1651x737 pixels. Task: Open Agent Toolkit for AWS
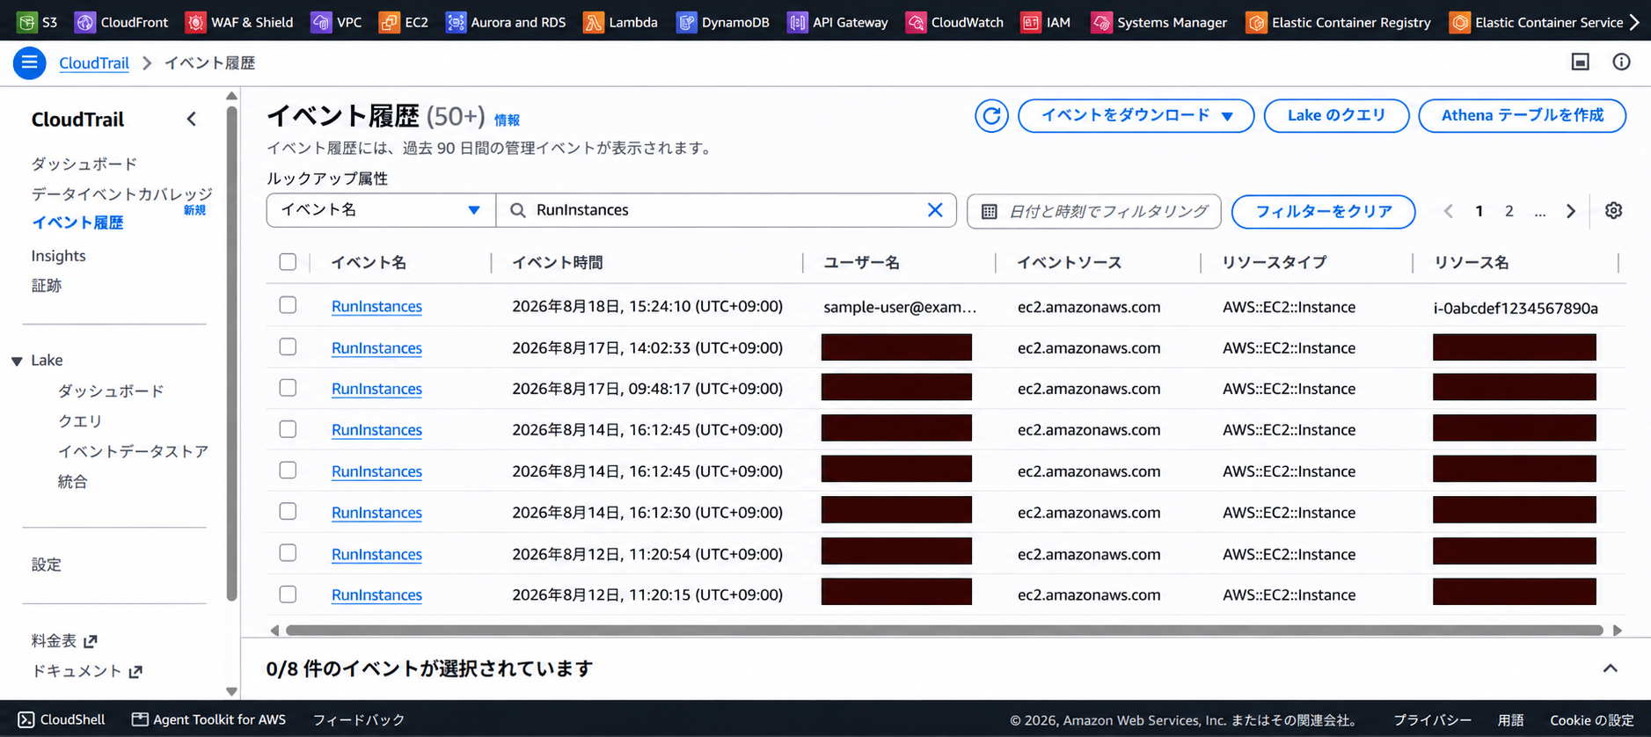pos(208,719)
